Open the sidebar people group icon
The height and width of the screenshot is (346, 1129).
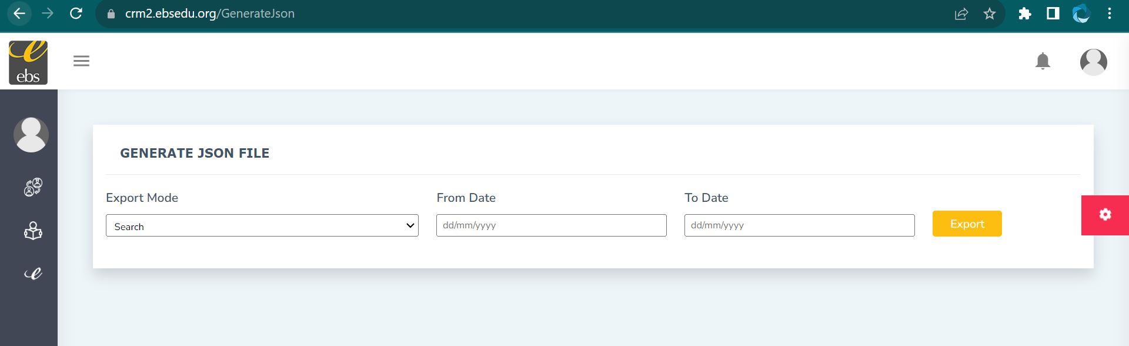coord(33,187)
